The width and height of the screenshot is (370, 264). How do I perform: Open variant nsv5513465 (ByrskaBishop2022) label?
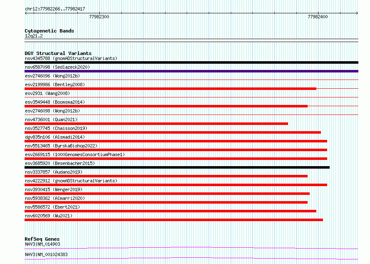pos(61,146)
